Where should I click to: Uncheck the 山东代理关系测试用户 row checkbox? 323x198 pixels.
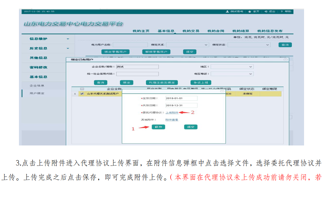(x=82, y=94)
